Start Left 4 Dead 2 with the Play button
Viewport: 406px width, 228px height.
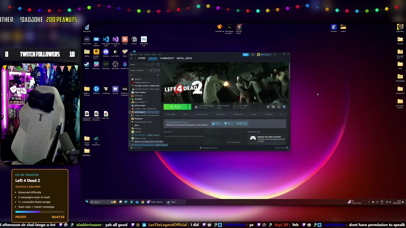(x=176, y=107)
